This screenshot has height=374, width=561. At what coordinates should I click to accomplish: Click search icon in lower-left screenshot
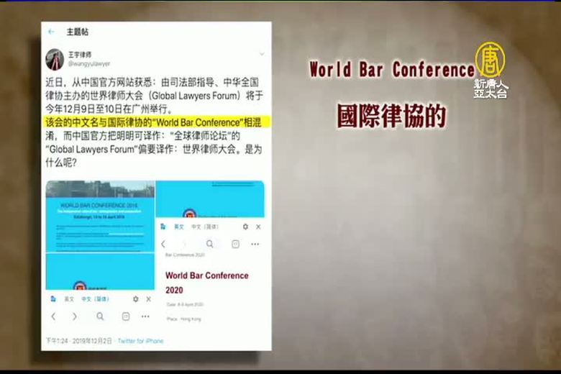pos(100,316)
